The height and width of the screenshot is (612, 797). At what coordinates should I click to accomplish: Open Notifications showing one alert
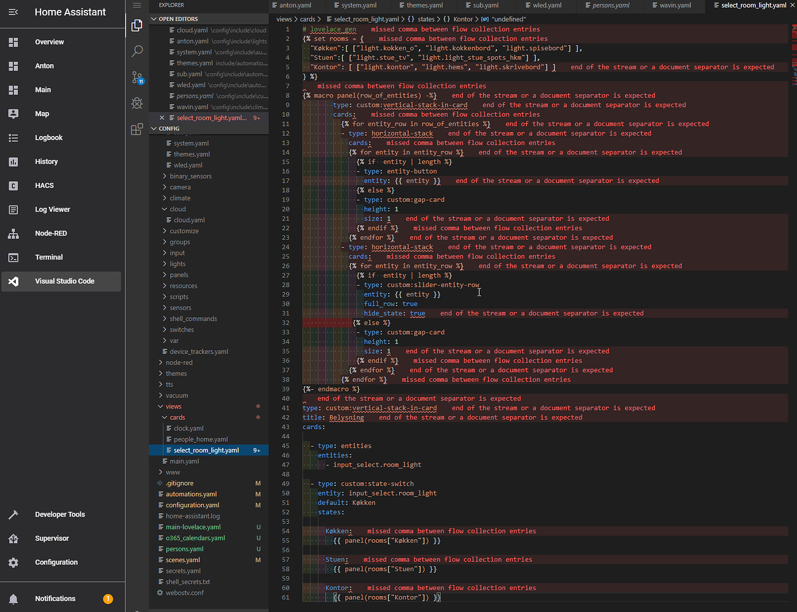click(55, 599)
